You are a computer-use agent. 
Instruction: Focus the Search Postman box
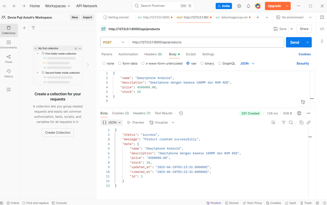[159, 6]
